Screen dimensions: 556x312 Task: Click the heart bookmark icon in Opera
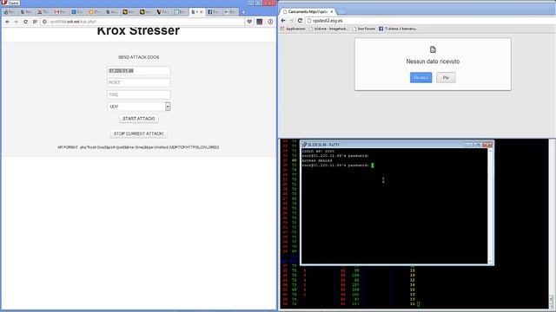249,22
